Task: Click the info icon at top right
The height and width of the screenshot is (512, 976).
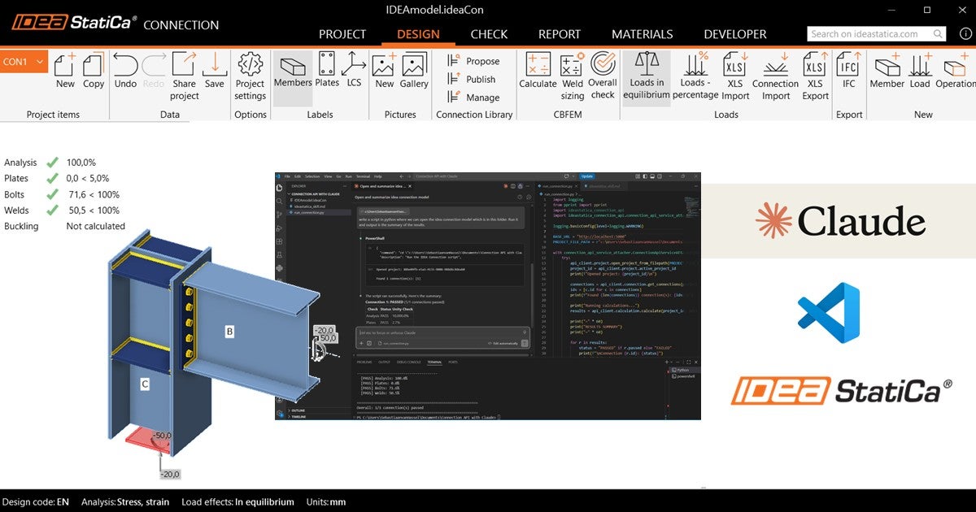Action: tap(965, 33)
